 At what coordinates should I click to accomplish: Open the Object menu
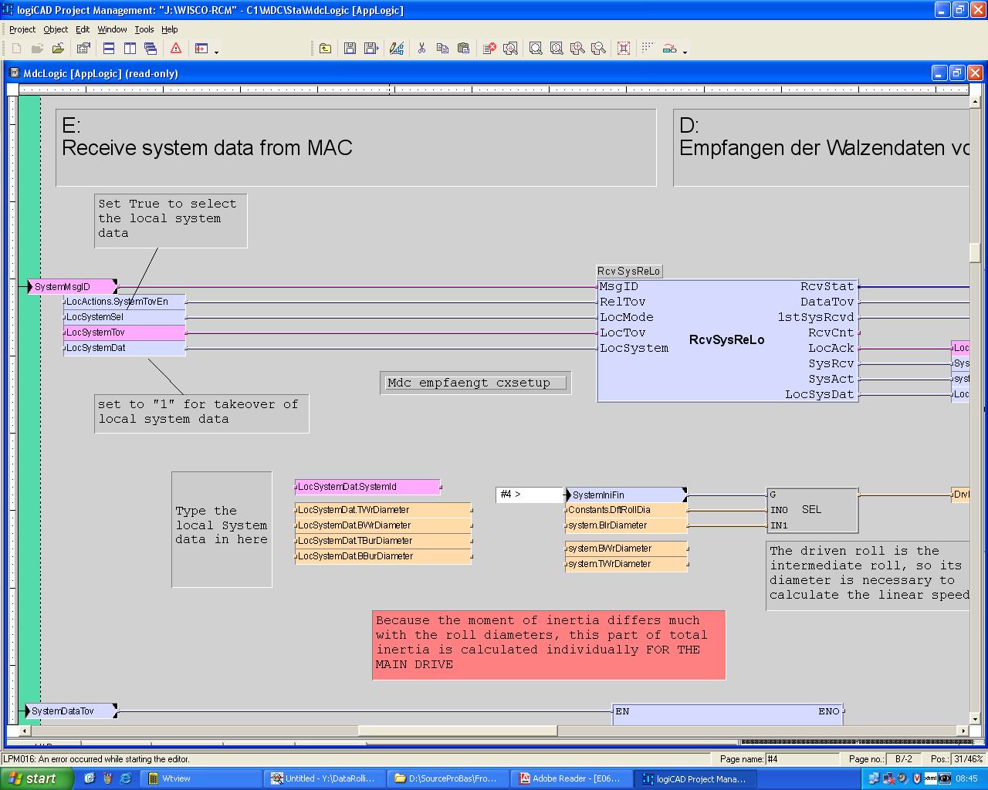[56, 29]
